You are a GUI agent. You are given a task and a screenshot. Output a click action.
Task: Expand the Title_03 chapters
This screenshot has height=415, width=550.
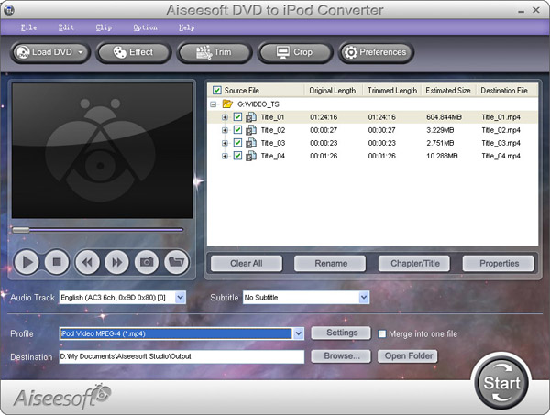click(225, 143)
